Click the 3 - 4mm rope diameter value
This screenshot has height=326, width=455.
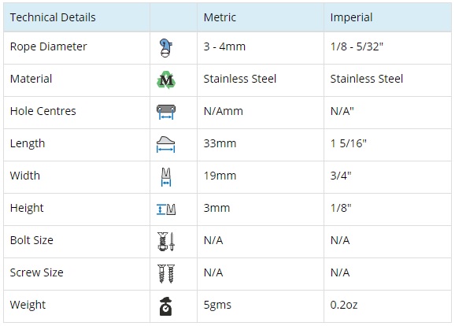point(224,46)
